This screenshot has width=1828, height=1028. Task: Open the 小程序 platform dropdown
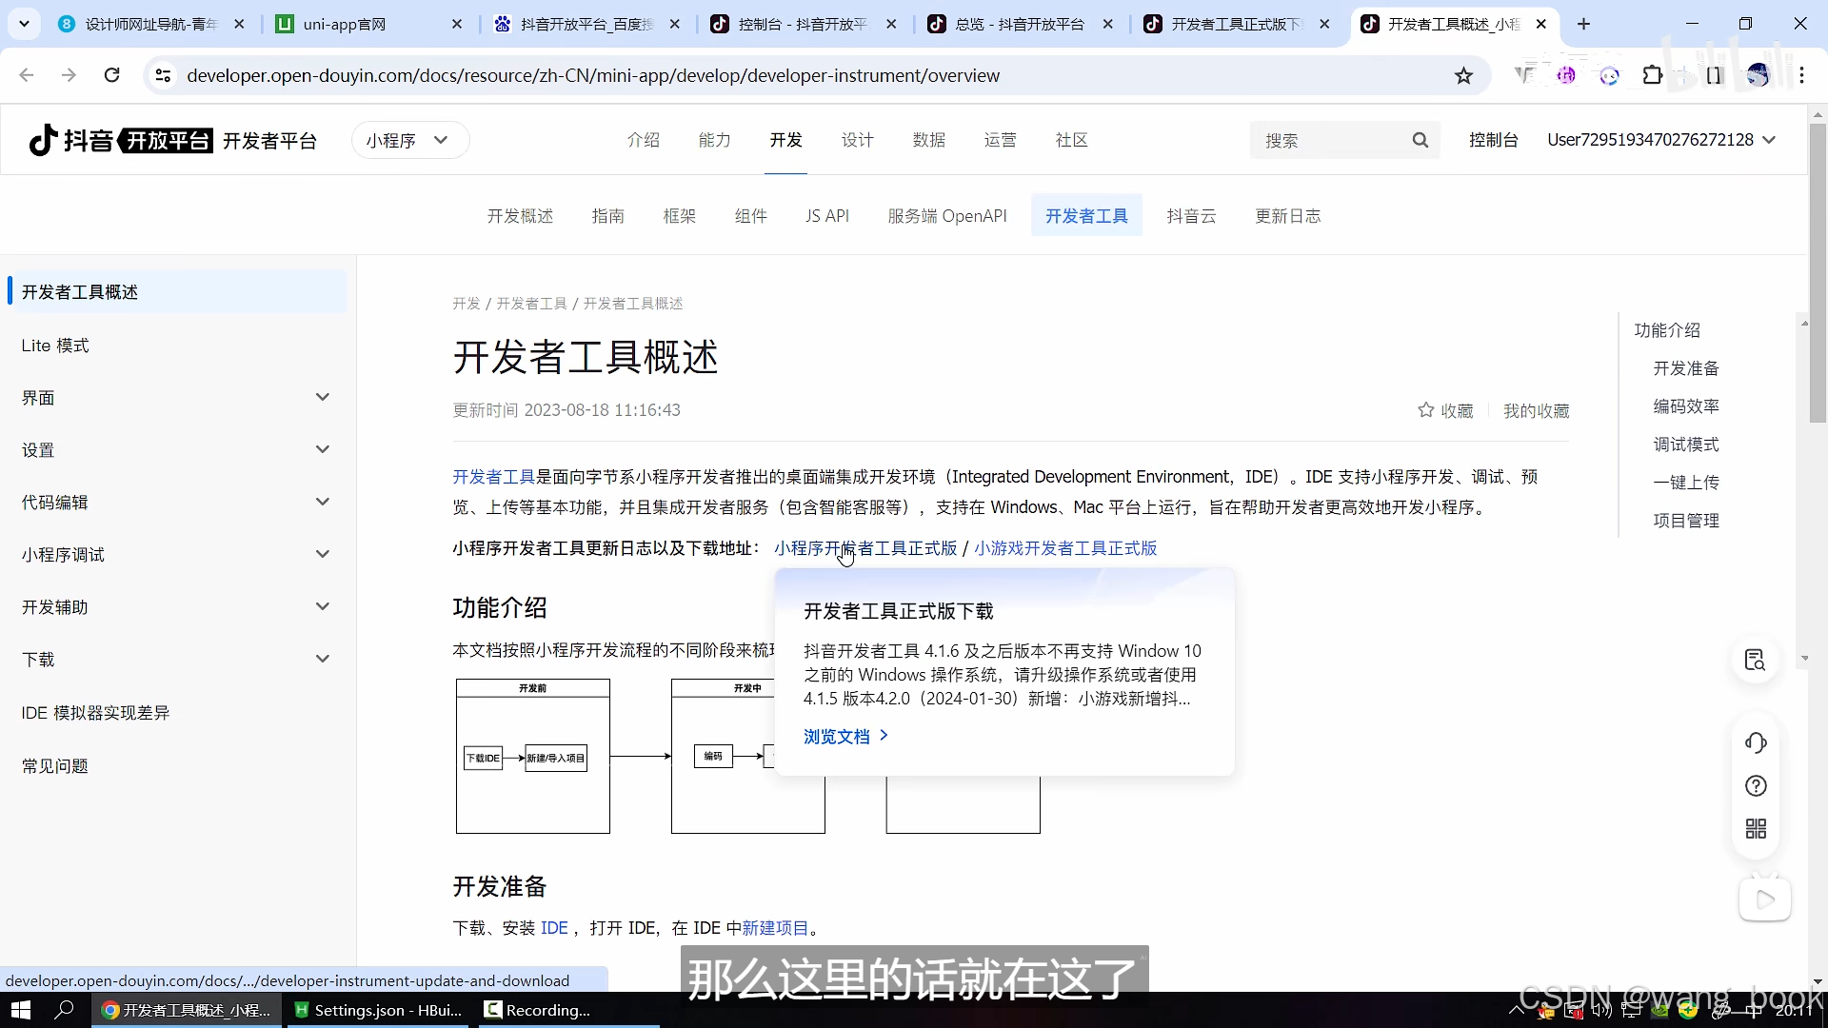click(410, 140)
